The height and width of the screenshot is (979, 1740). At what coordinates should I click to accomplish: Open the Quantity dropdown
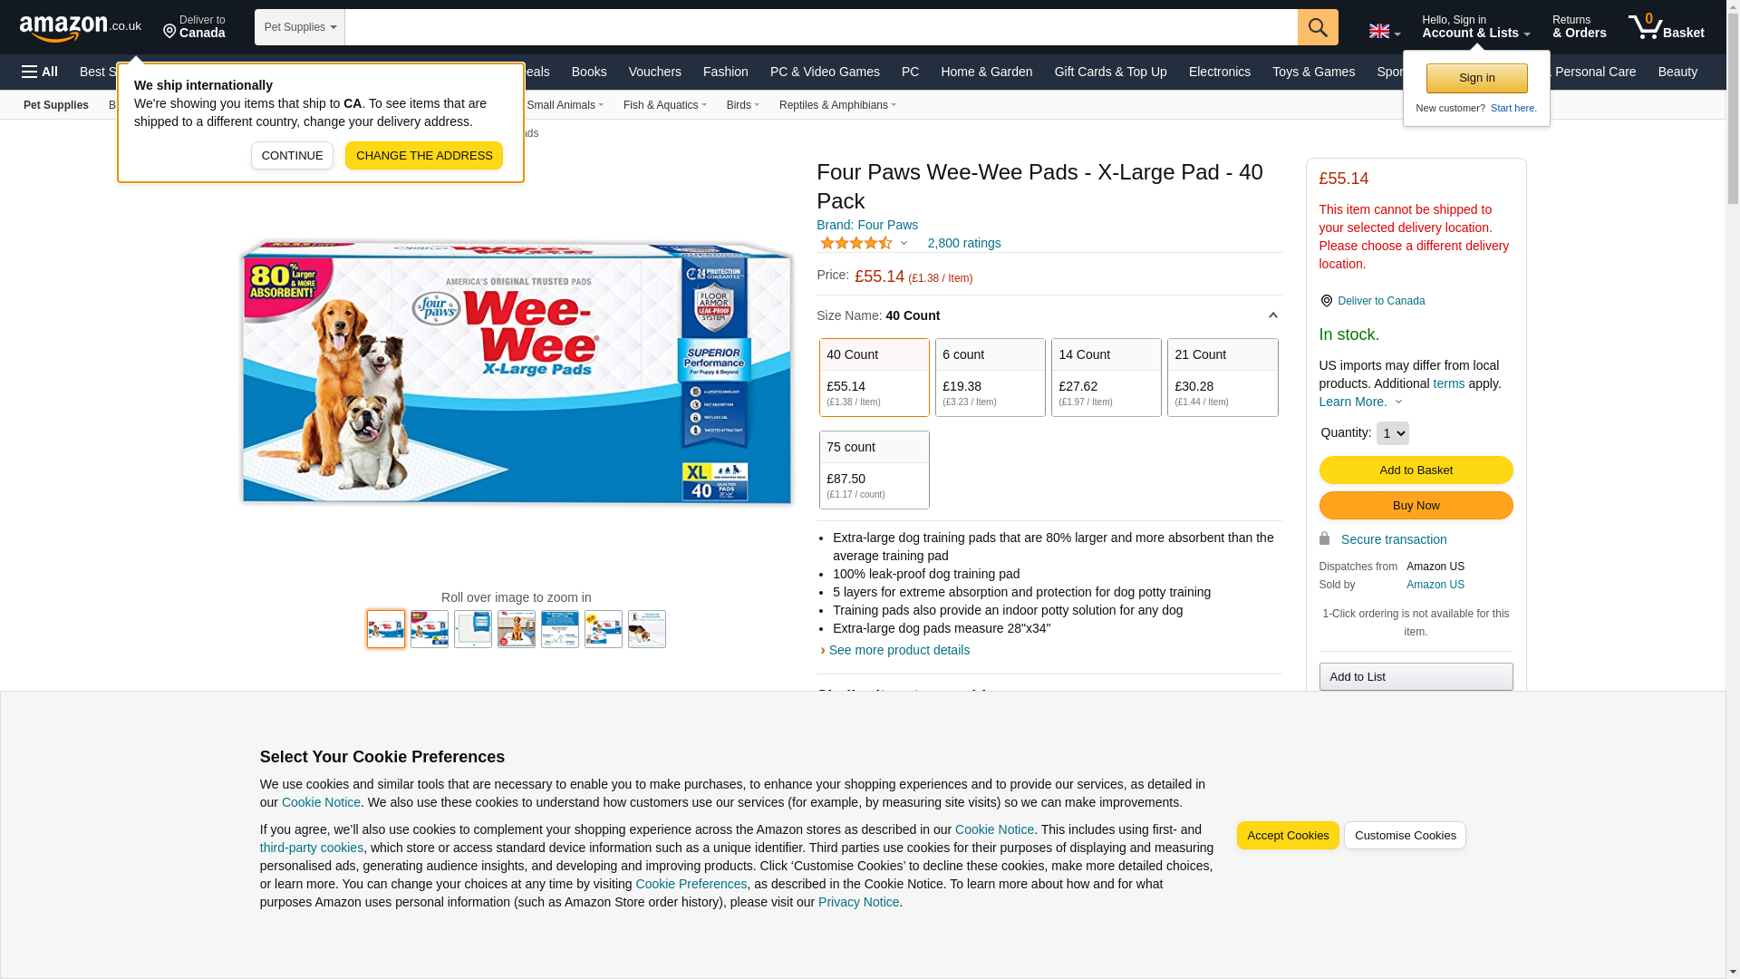1393,433
